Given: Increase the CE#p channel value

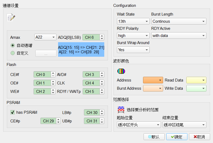Looking at the screenshot, I should tap(58, 120).
